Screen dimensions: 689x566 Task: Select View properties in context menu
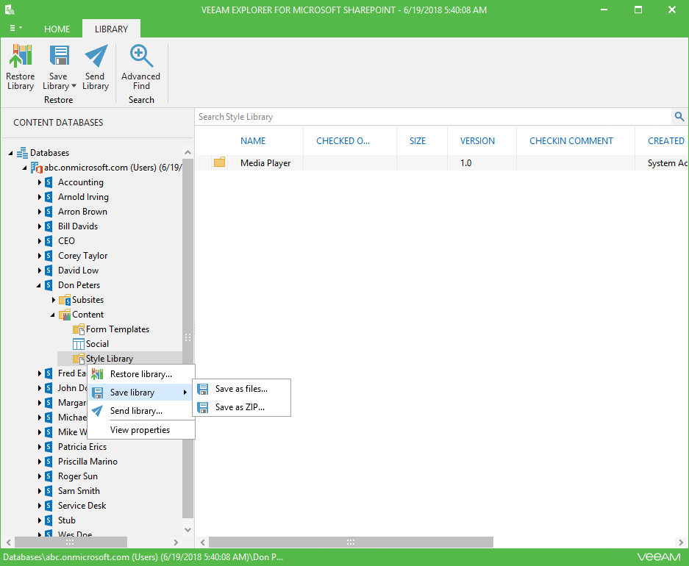pyautogui.click(x=141, y=430)
